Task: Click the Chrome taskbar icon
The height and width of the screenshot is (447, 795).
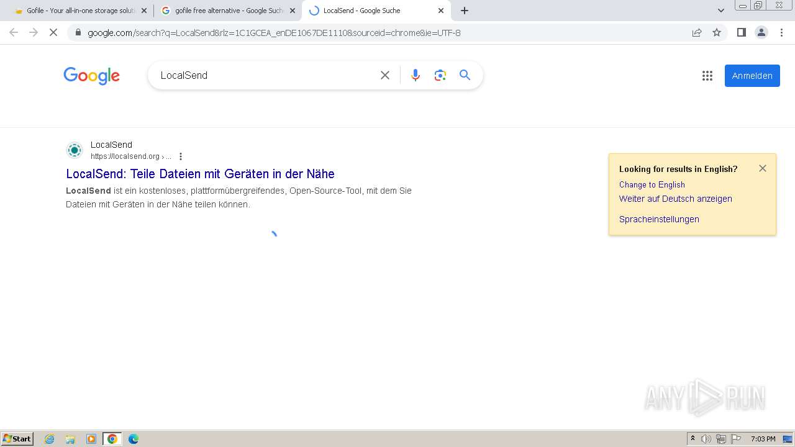Action: (112, 439)
